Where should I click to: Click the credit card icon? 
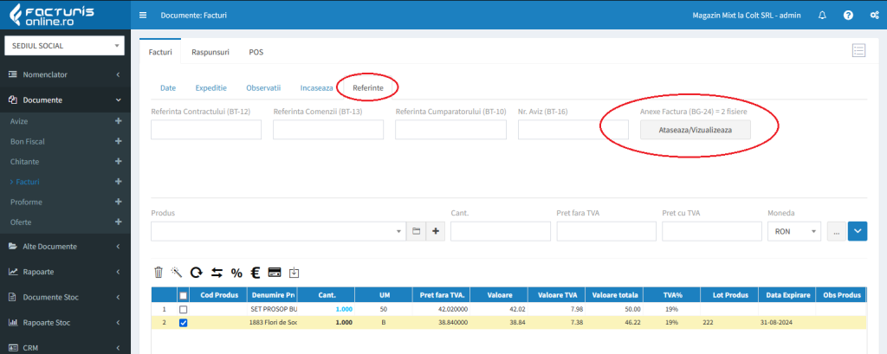275,273
